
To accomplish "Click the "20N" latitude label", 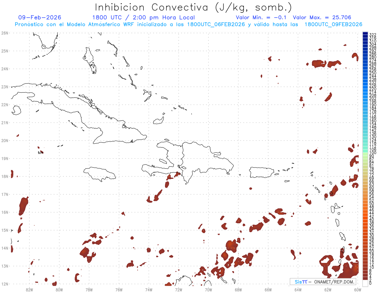I will [5, 140].
